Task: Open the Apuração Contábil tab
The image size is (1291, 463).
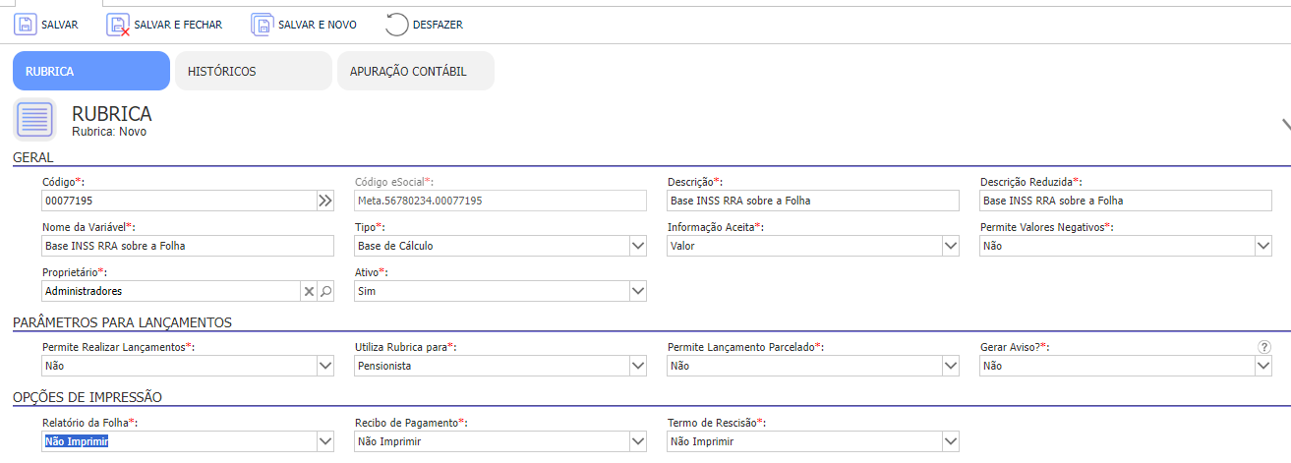Action: pos(416,71)
